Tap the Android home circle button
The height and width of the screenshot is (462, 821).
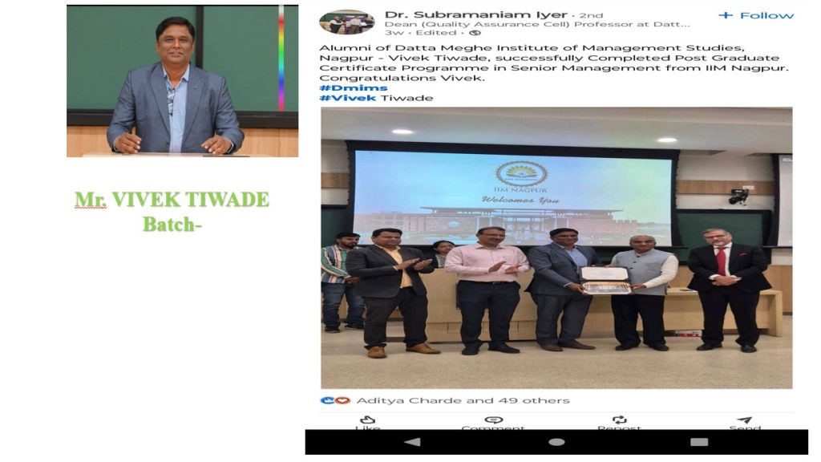click(x=556, y=442)
